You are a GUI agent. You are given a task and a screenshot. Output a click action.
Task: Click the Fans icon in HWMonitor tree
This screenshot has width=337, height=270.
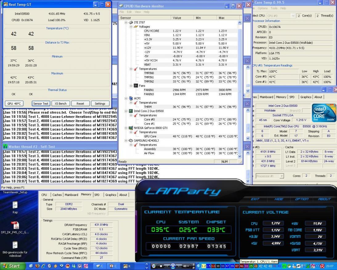136,86
